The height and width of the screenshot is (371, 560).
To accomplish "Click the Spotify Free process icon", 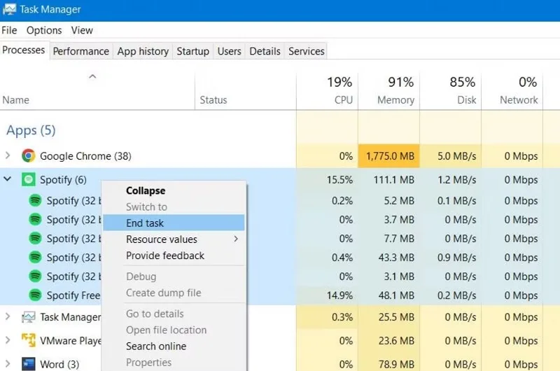I will [x=35, y=295].
